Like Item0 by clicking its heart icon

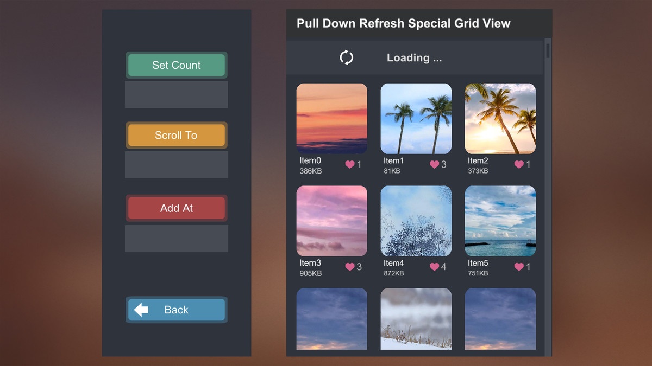pyautogui.click(x=349, y=164)
